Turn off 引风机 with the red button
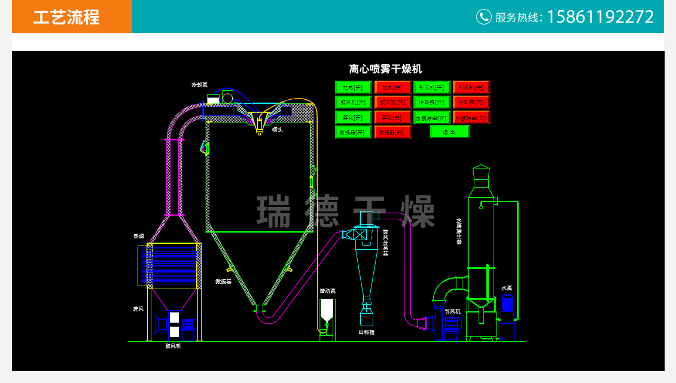Viewport: 676px width, 383px height. (471, 87)
